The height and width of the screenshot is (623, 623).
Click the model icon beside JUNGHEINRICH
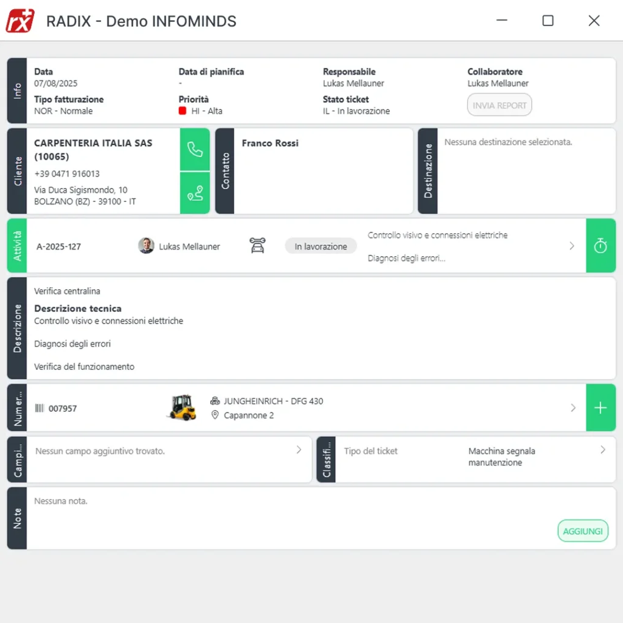[215, 401]
